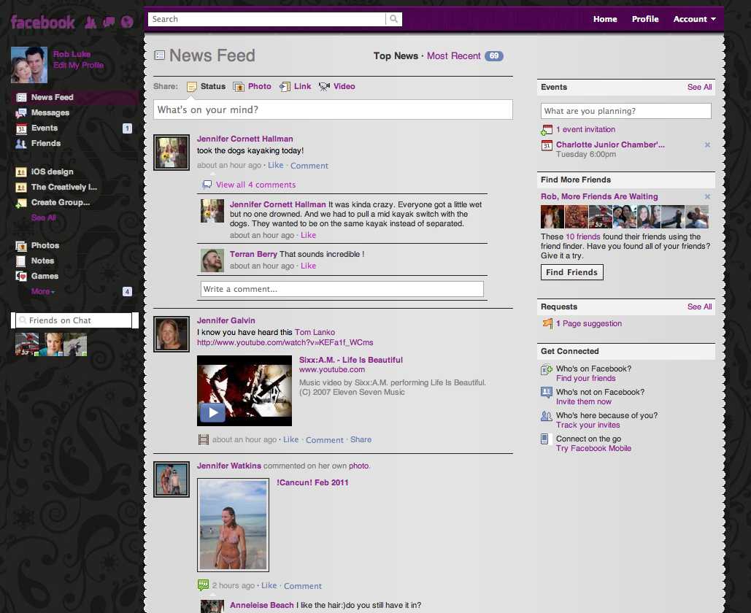
Task: Open Profile in top bar
Action: coord(645,19)
